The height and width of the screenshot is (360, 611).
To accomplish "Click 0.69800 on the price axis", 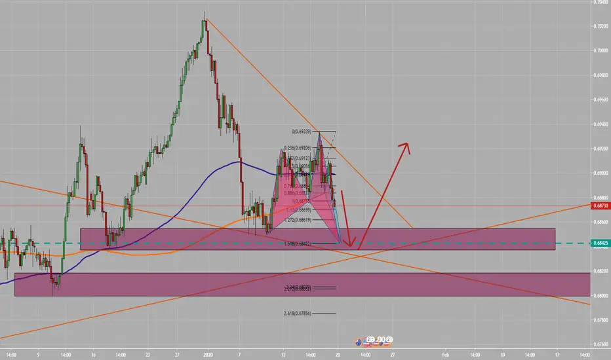I will coord(601,75).
